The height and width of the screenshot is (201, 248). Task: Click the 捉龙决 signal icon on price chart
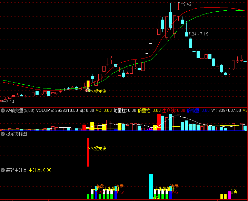pyautogui.click(x=88, y=90)
